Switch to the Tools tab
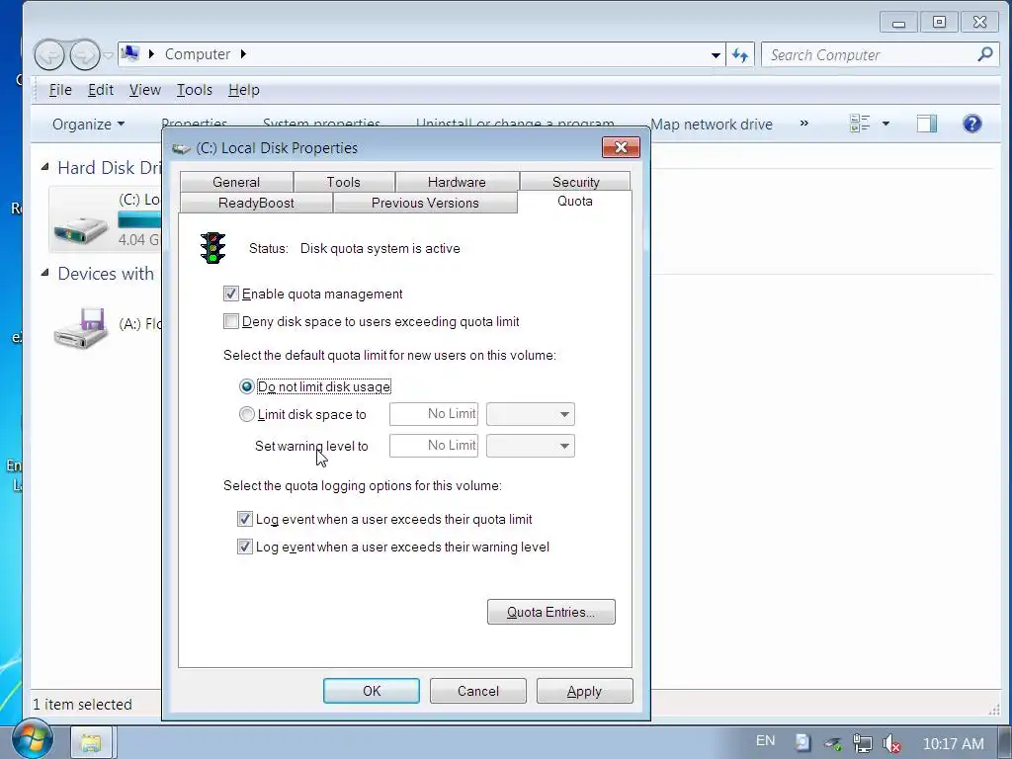Image resolution: width=1012 pixels, height=759 pixels. [x=343, y=182]
